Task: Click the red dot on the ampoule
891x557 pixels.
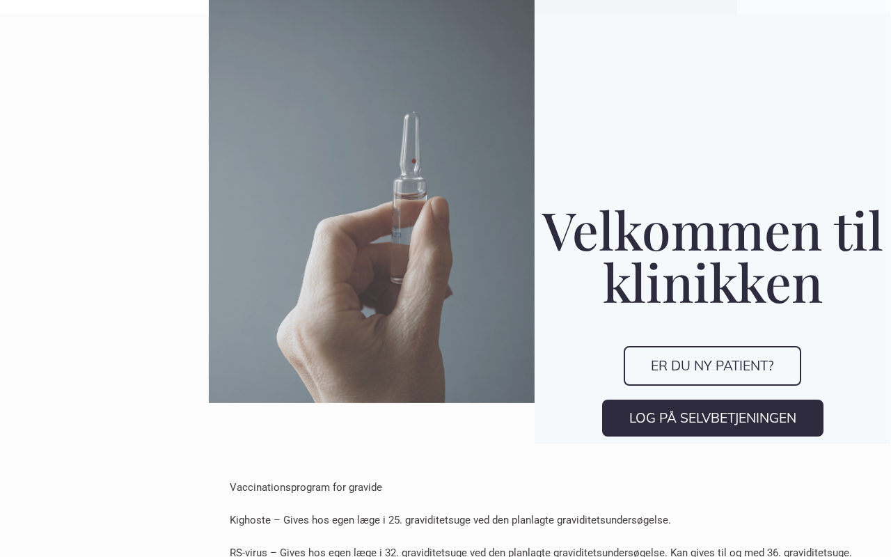Action: [x=413, y=161]
